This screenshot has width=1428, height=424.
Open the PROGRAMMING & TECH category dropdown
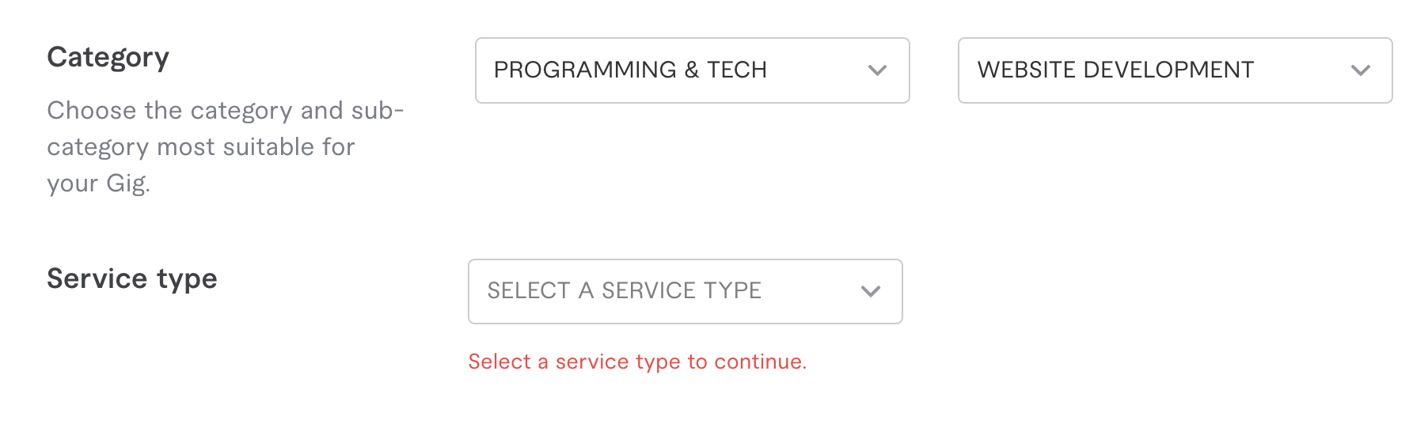(692, 70)
